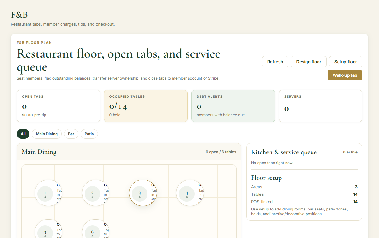Click the 'Main Dining' section heading
379x238 pixels.
(x=39, y=152)
